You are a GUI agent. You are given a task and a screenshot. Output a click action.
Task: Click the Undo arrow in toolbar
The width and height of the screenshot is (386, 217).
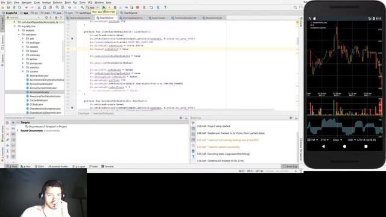27,7
